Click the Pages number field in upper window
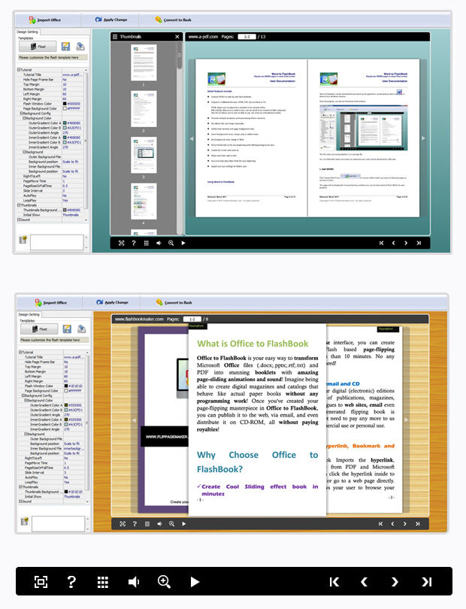Viewport: 466px width, 609px height. pos(247,37)
